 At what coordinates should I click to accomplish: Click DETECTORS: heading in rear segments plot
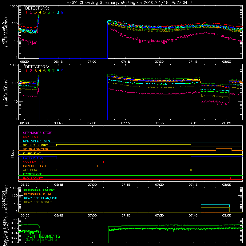[37, 67]
